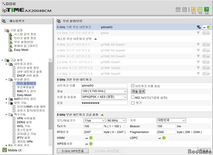This screenshot has width=213, height=155.
Task: Open the home icon in top toolbar
Action: click(x=178, y=10)
